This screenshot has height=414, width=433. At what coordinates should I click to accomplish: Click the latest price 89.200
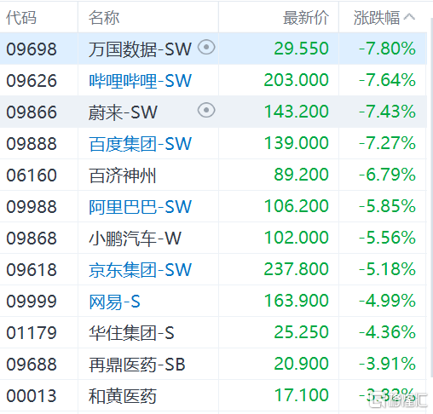click(x=302, y=175)
